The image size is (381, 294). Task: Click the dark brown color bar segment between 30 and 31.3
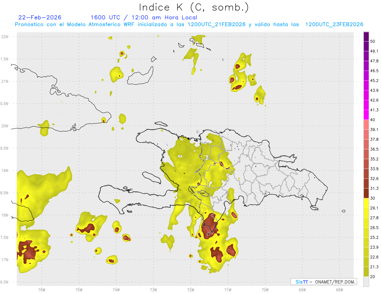366,193
